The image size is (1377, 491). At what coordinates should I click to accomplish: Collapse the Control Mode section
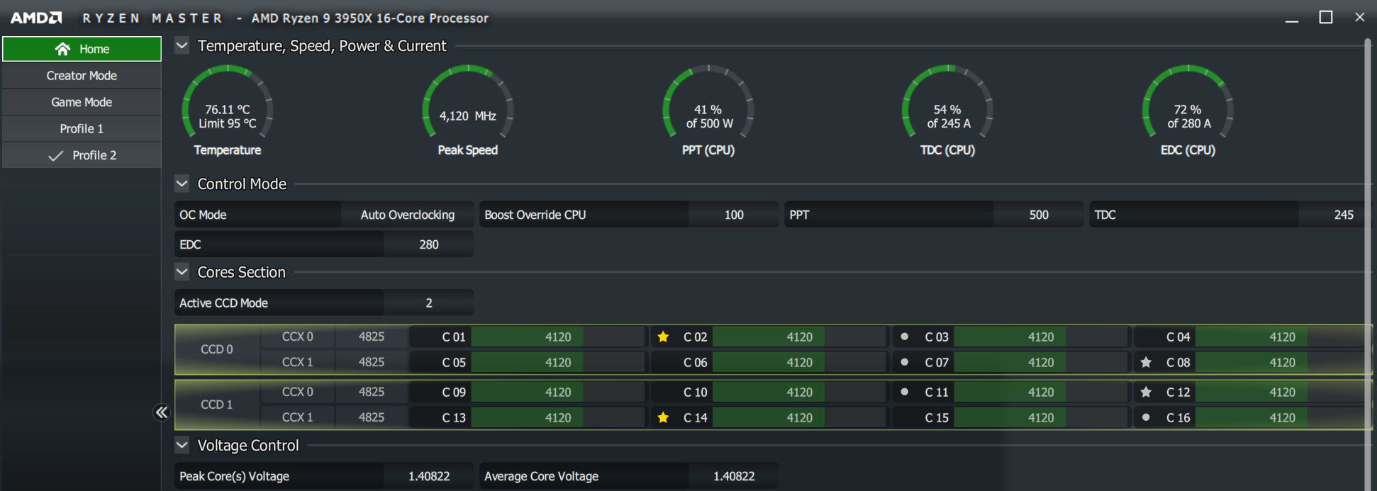(x=182, y=184)
